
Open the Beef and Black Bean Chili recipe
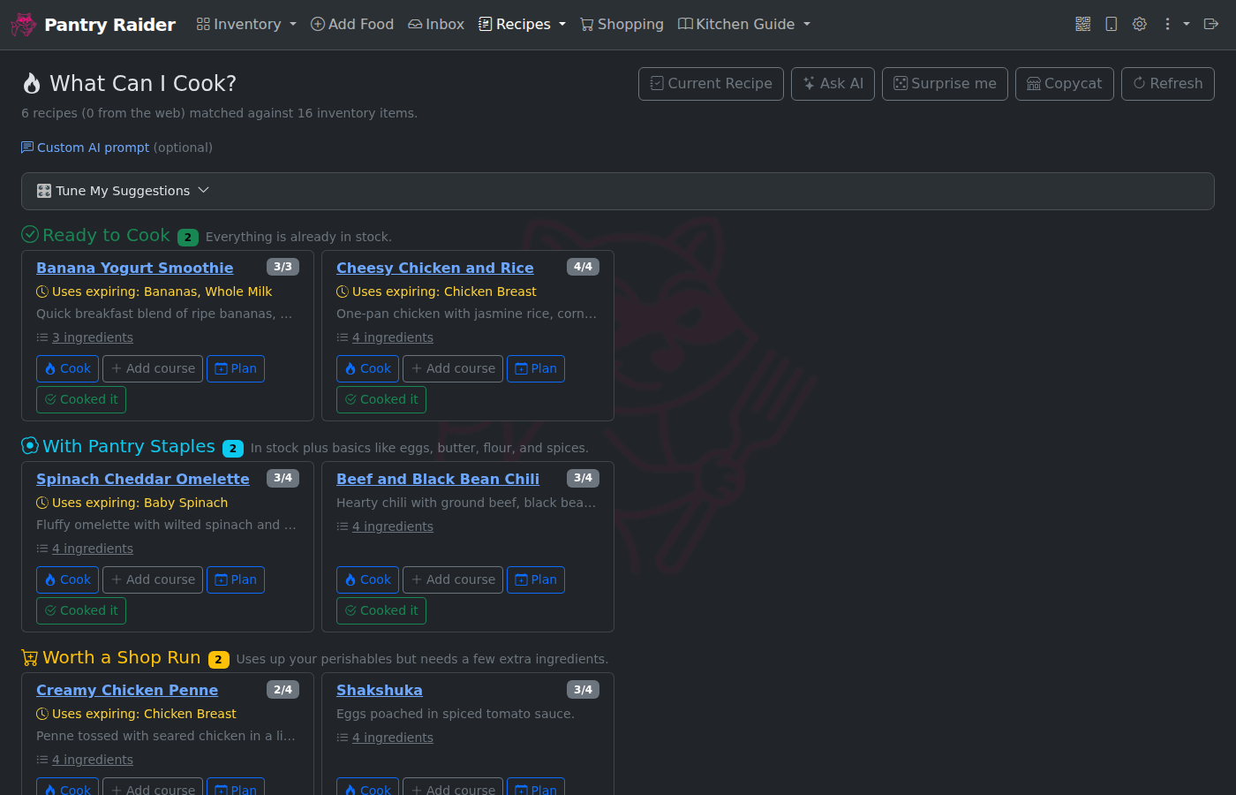pos(438,479)
